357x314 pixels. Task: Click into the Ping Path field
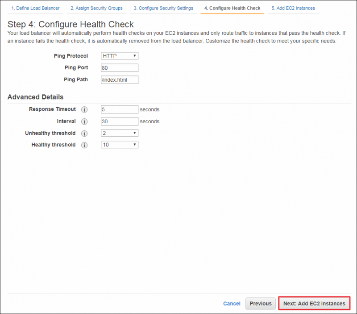click(120, 80)
